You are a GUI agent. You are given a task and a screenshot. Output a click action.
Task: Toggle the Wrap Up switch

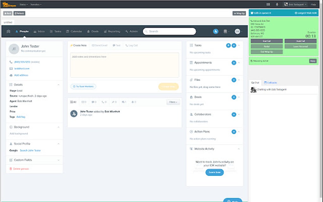pyautogui.click(x=238, y=13)
